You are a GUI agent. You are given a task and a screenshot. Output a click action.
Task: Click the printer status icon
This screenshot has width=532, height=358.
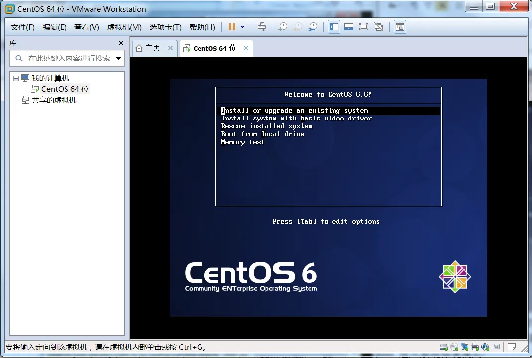click(x=475, y=347)
